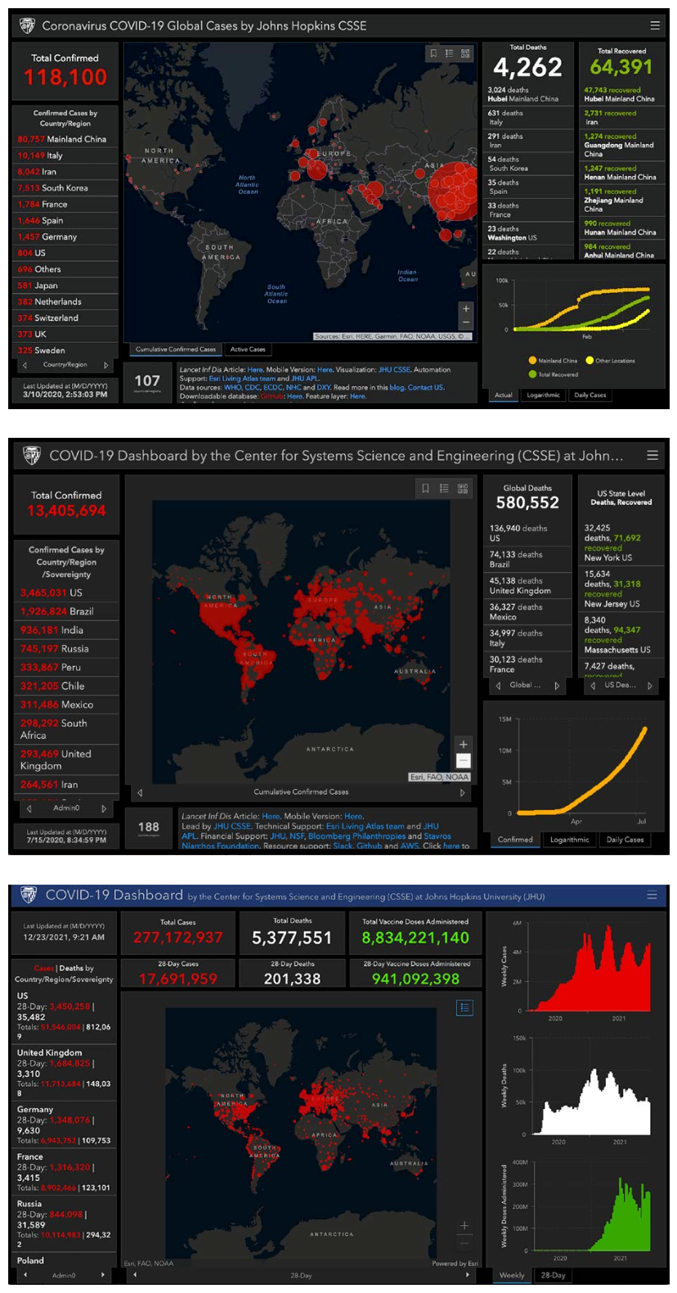Open hamburger menu on 12/23/2021 dashboard
Screen dimensions: 677x1293
[652, 895]
